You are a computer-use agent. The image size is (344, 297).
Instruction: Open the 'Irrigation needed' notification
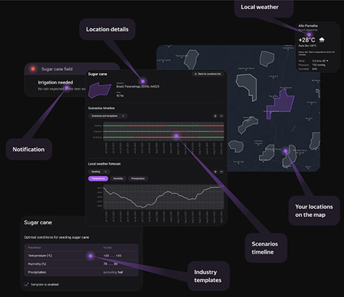click(56, 83)
